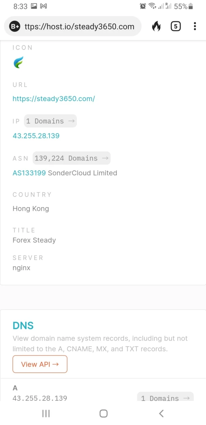The width and height of the screenshot is (206, 425).
Task: Tap the Gmail notification status icon
Action: pos(44,6)
